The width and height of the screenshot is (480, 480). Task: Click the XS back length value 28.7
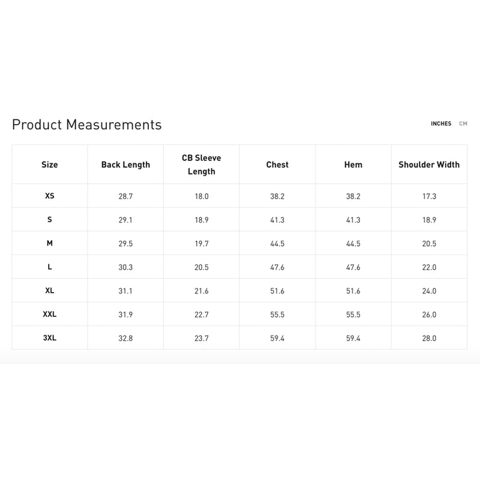125,196
